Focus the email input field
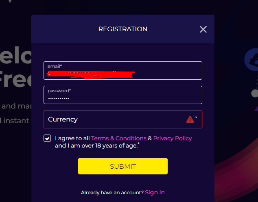This screenshot has height=202, width=258. pos(123,70)
